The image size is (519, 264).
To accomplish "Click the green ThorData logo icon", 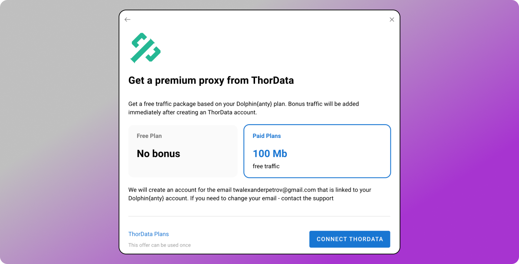I will [x=145, y=48].
